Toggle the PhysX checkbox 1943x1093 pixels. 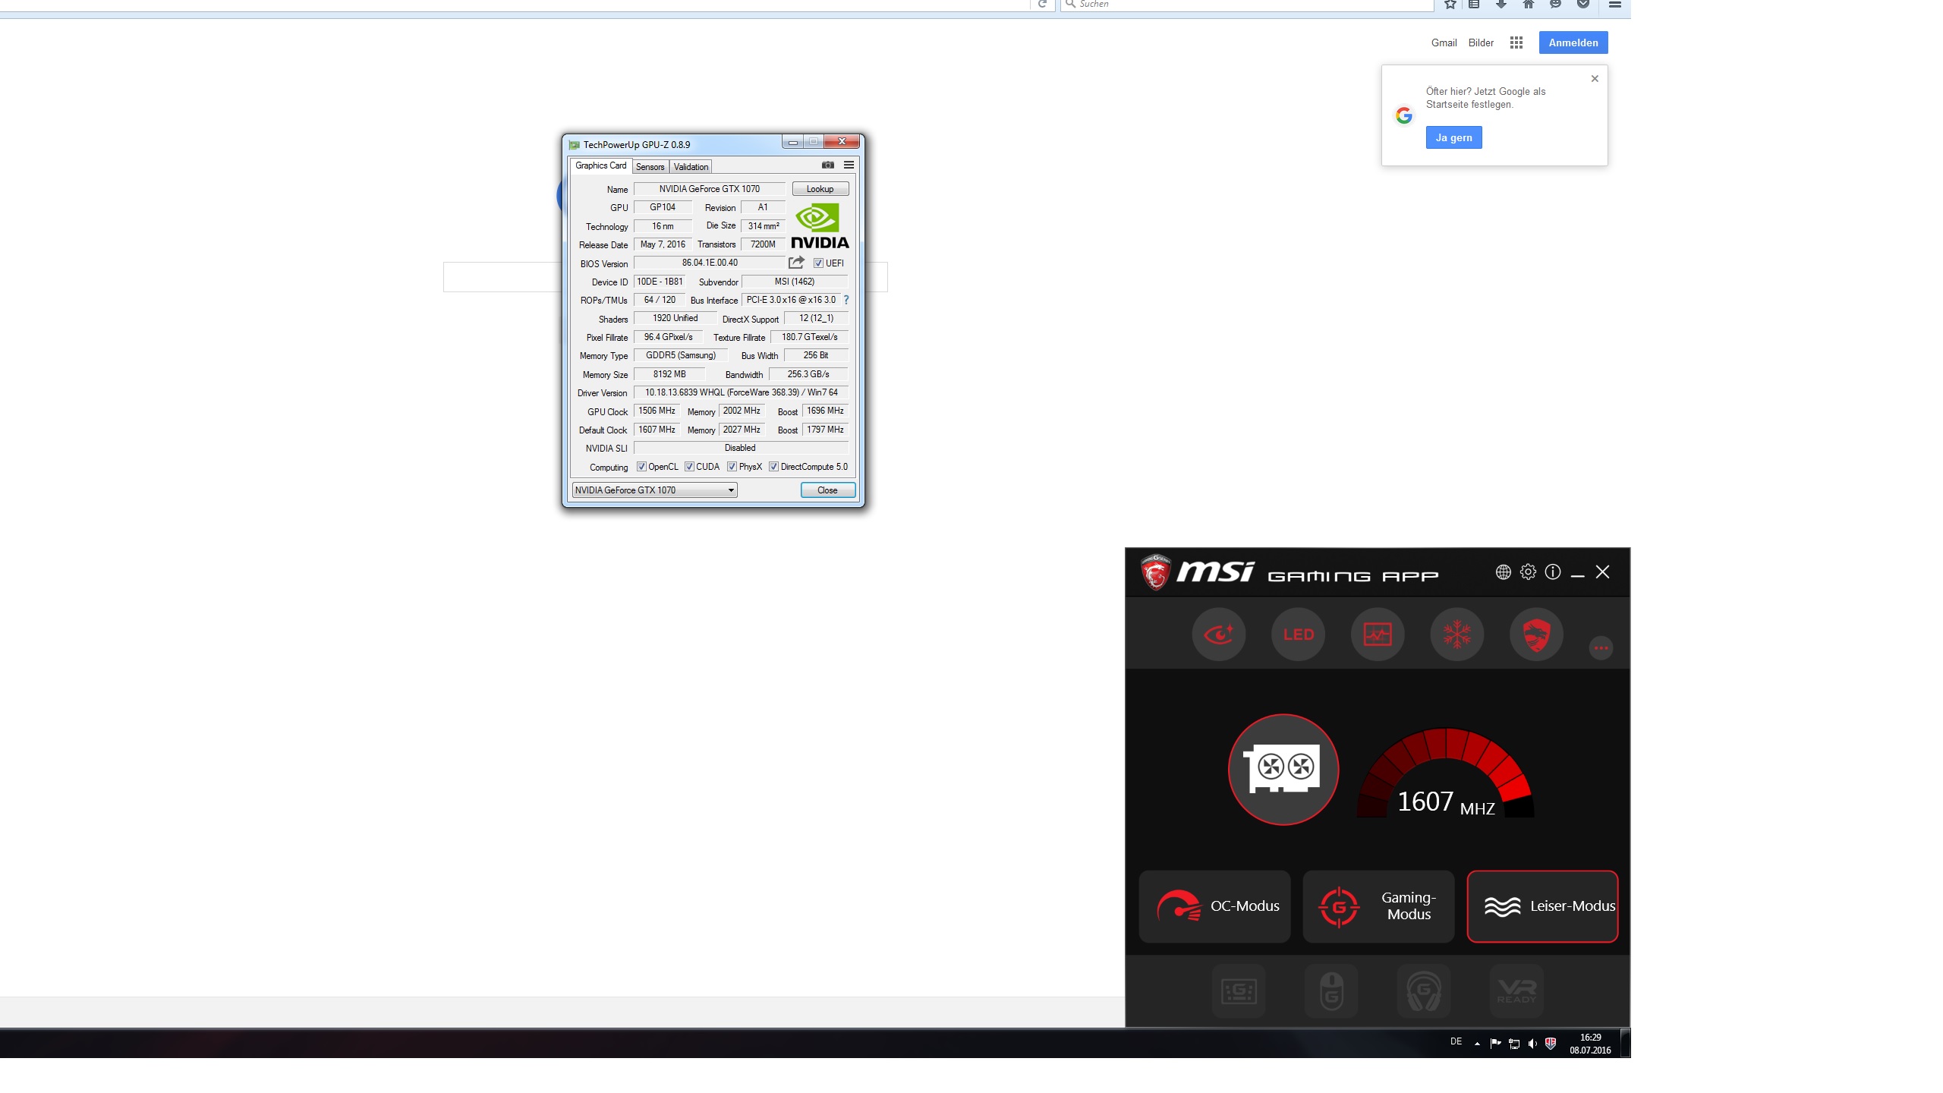(732, 467)
